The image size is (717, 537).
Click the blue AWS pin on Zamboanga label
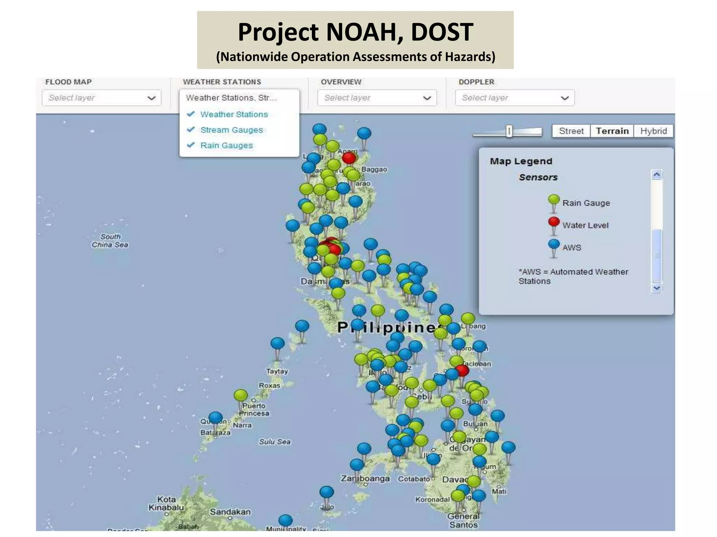tap(357, 465)
